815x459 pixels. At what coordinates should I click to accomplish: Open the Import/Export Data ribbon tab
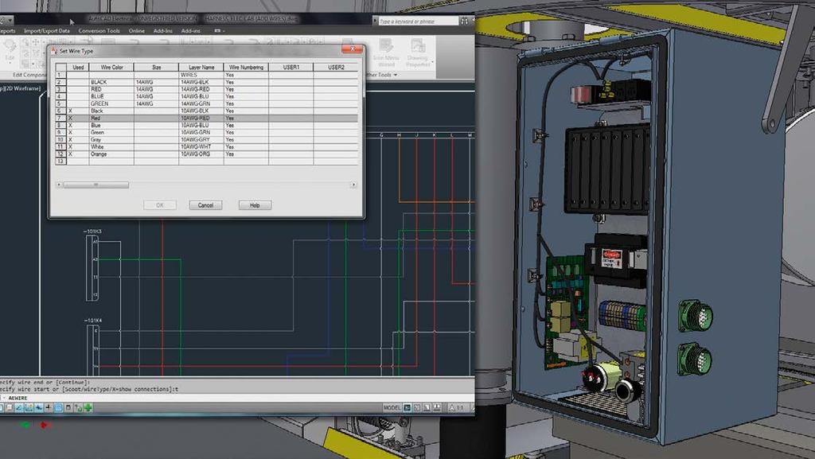tap(47, 31)
